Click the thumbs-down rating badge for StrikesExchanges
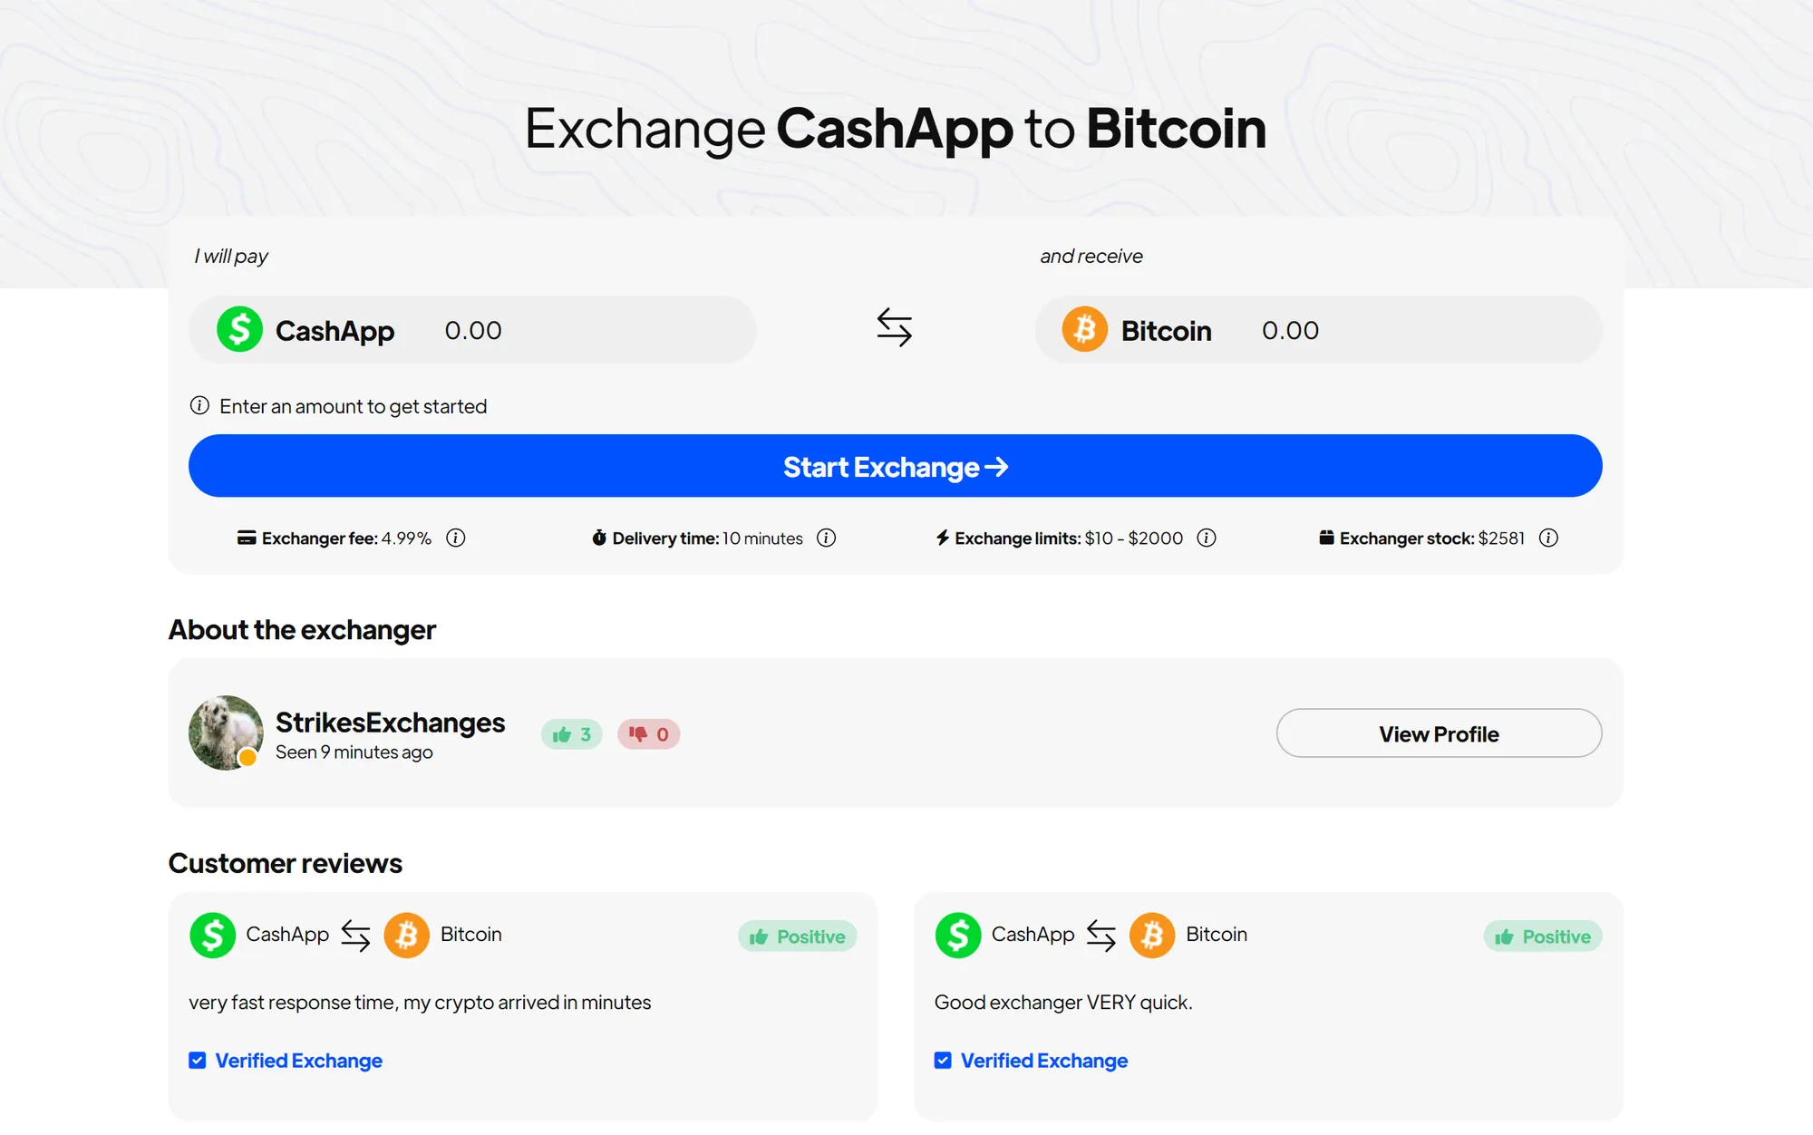Screen dimensions: 1813x1135 click(x=648, y=733)
